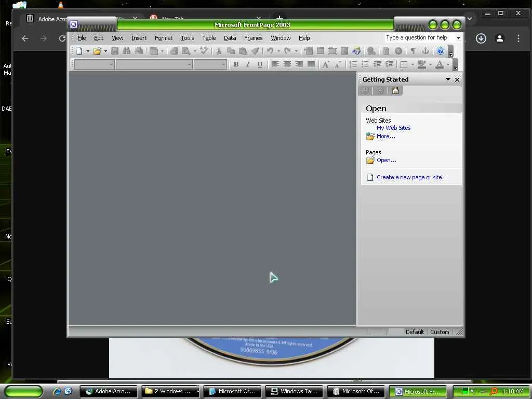Click the Spelling ABC check icon
This screenshot has height=399, width=532.
tap(204, 51)
